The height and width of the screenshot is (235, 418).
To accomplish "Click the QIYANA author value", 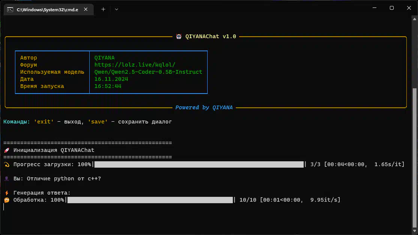I will (105, 58).
